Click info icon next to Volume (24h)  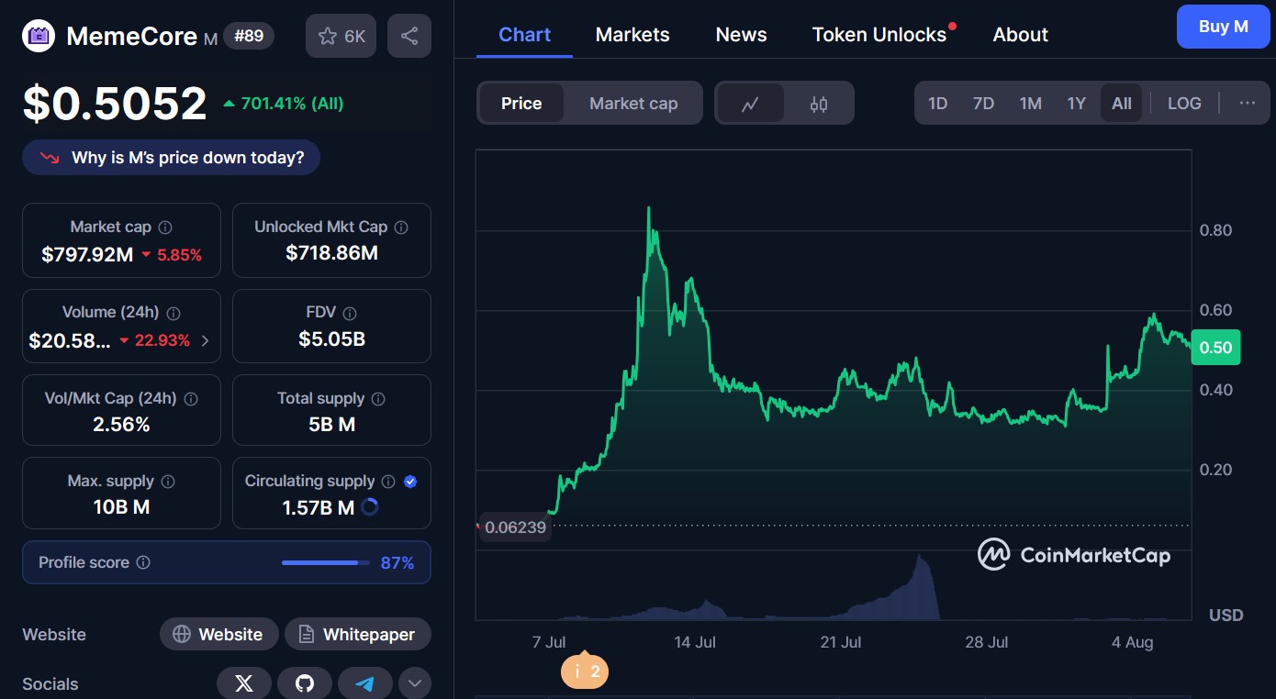coord(173,313)
